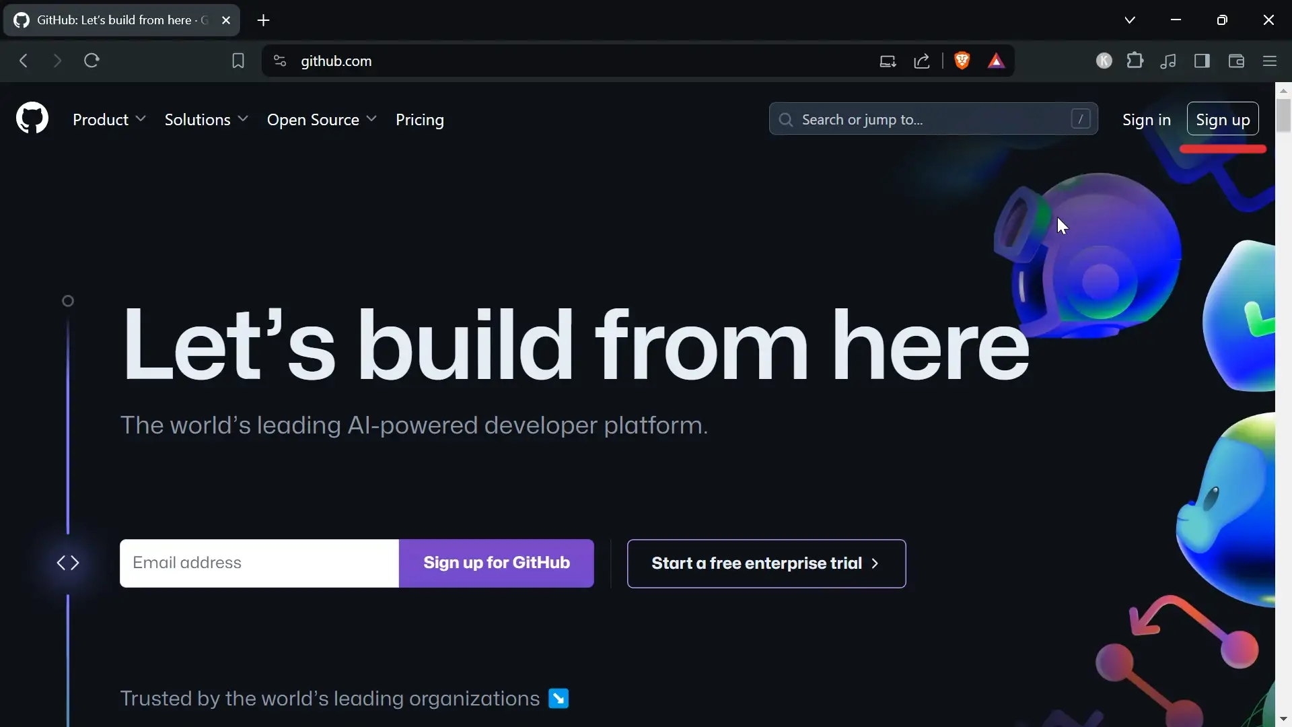Select the Pricing menu item

pyautogui.click(x=420, y=119)
